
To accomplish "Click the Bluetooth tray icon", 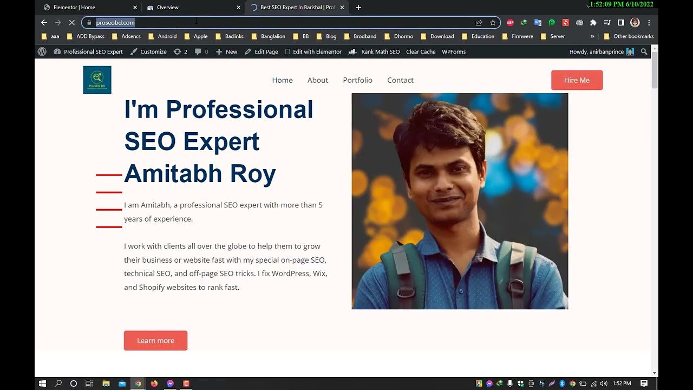I will pyautogui.click(x=562, y=383).
